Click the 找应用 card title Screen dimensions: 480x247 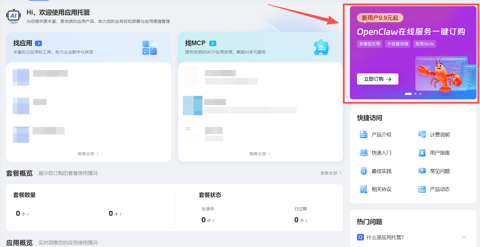(x=23, y=43)
